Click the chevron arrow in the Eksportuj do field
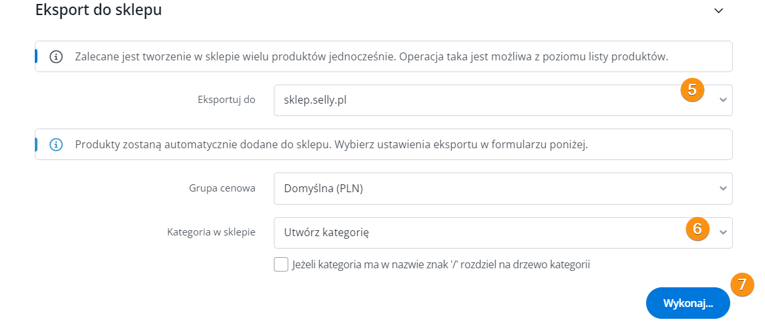Viewport: 765px width, 326px height. (723, 100)
